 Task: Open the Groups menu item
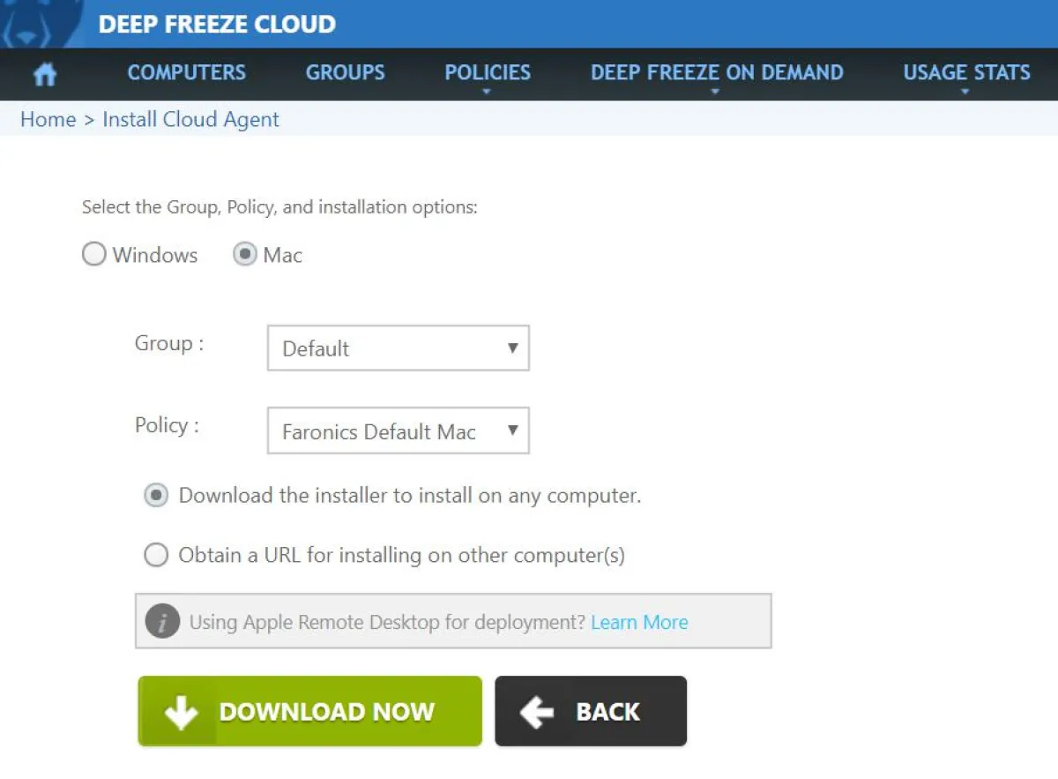pos(345,73)
